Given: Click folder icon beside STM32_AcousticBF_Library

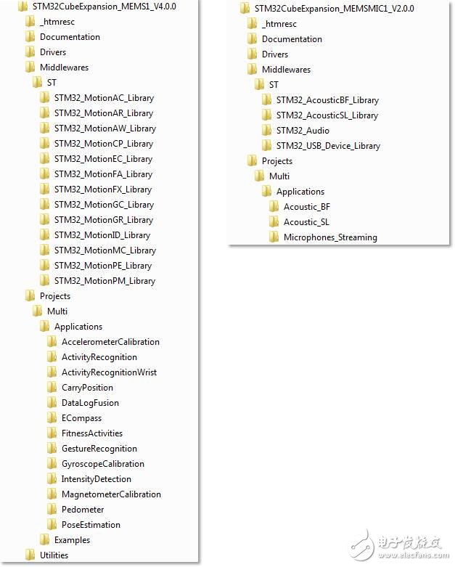Looking at the screenshot, I should (x=266, y=100).
